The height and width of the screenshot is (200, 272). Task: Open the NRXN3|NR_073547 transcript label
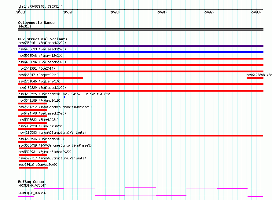click(32, 185)
